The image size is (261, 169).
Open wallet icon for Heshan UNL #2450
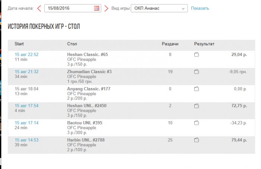(196, 106)
